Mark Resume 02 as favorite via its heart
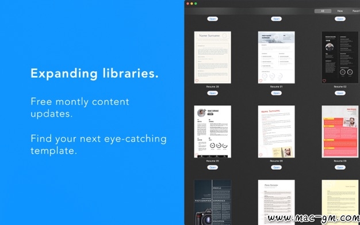The height and width of the screenshot is (225, 360). (x=324, y=81)
